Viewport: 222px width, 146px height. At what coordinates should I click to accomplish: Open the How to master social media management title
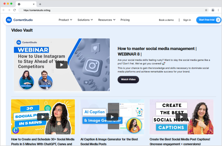157,51
